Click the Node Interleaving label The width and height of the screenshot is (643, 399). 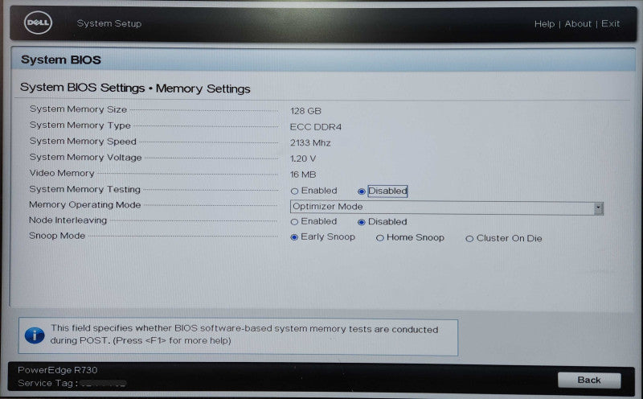pos(68,220)
